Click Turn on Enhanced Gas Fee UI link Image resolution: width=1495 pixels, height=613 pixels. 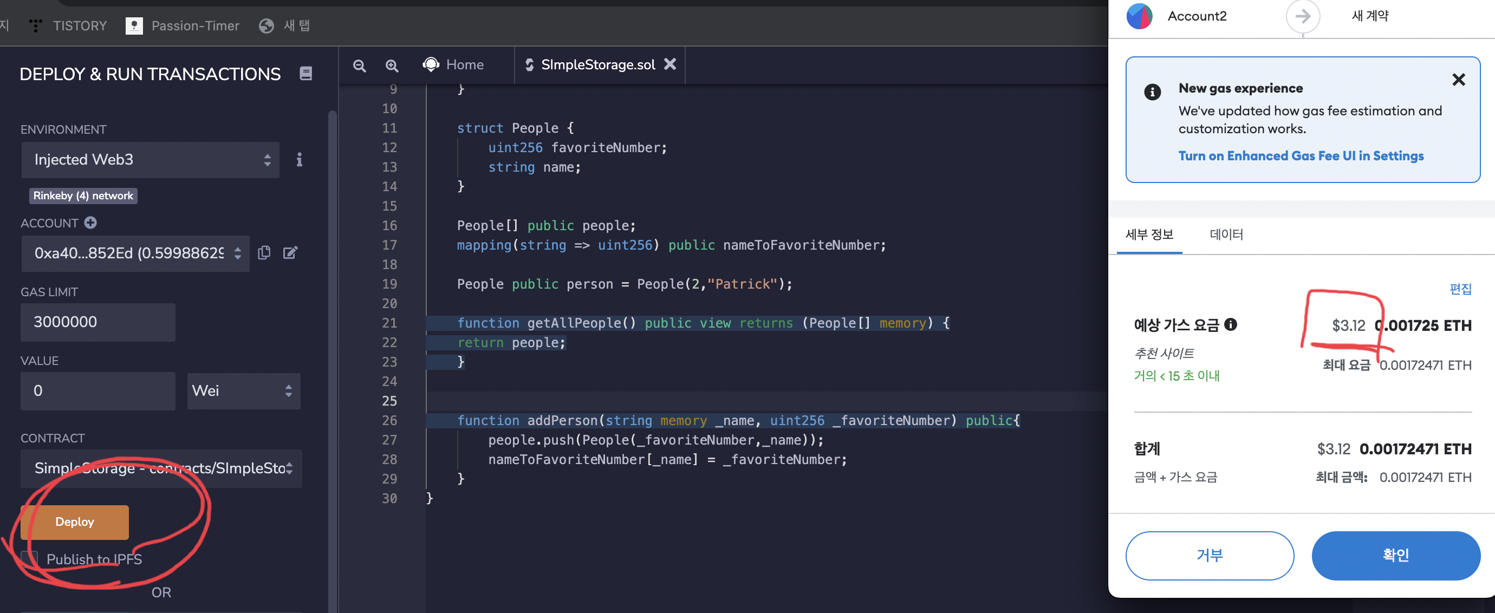pyautogui.click(x=1300, y=156)
